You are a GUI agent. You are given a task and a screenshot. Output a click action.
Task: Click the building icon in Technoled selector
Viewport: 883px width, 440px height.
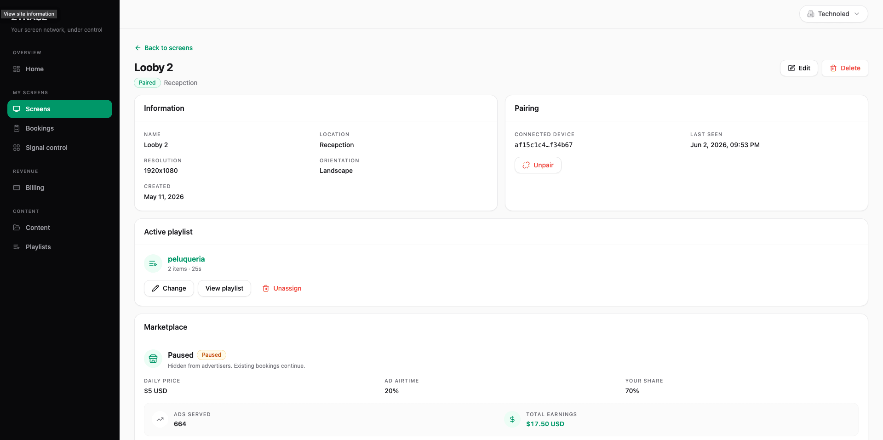click(811, 14)
